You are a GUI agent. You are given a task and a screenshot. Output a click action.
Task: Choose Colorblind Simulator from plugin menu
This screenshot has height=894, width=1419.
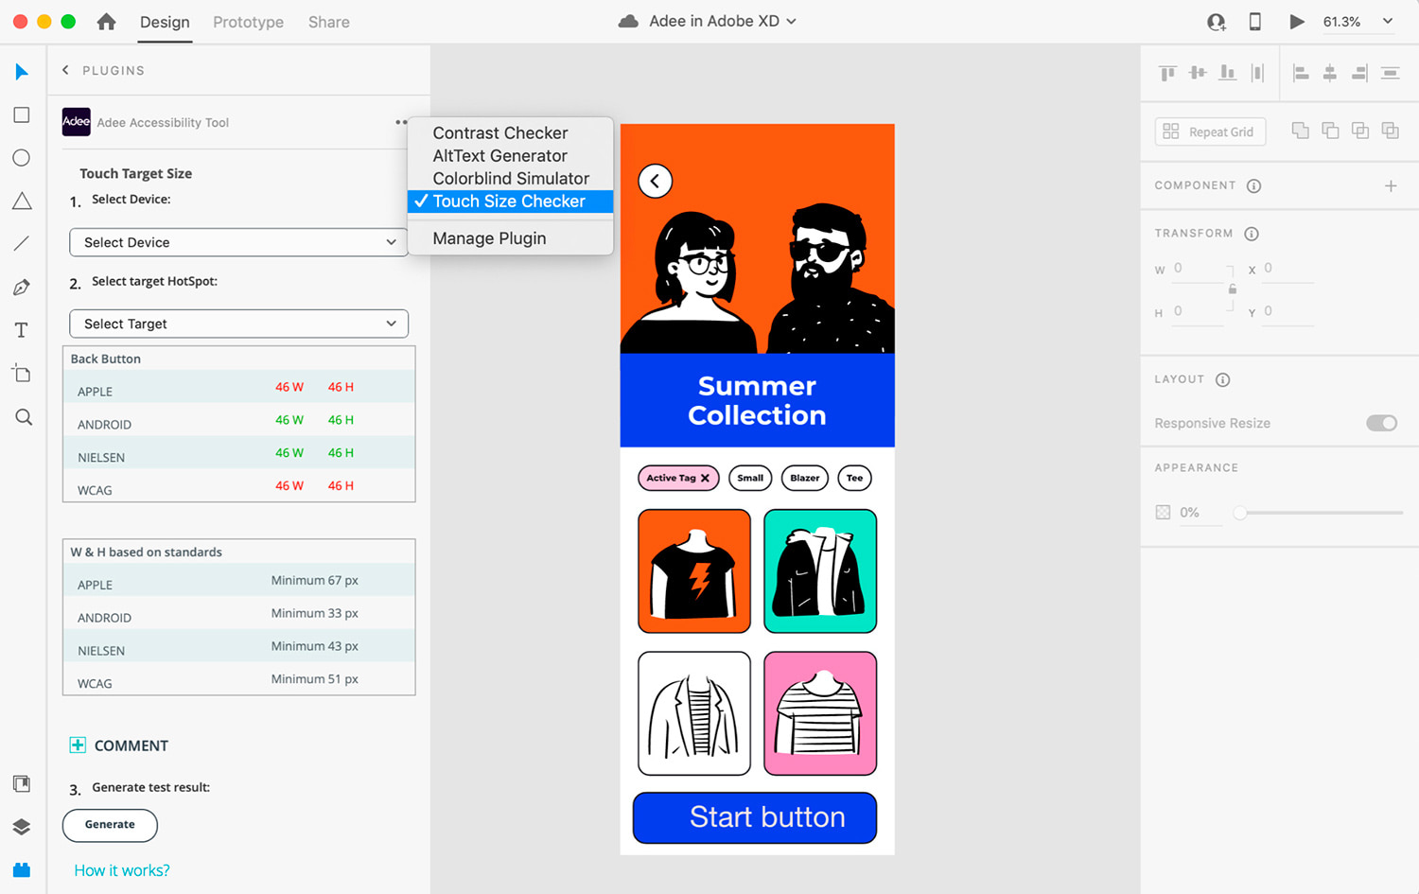tap(510, 179)
